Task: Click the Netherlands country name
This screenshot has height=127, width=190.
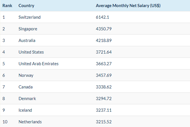Action: tap(30, 122)
